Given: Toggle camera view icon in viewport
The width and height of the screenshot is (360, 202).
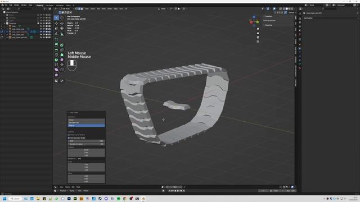Looking at the screenshot, I should click(258, 38).
